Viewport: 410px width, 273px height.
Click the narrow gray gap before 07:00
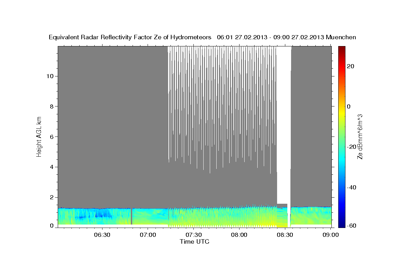[x=132, y=216]
